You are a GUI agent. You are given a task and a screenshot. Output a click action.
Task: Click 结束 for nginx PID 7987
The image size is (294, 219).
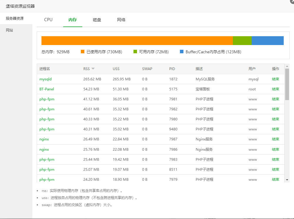tap(275, 139)
